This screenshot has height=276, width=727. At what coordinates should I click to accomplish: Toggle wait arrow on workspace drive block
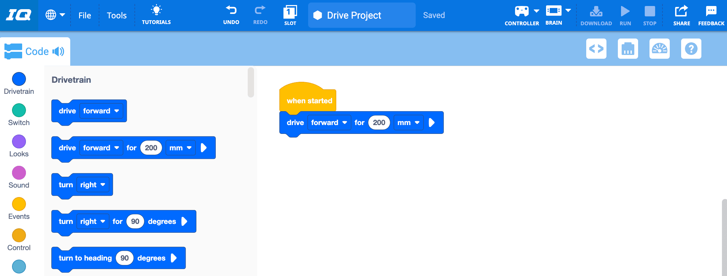click(x=432, y=123)
